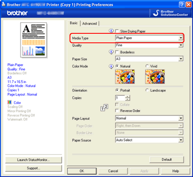The image size is (193, 177).
Task: Select the Vivid color mode radio button
Action: [x=147, y=66]
